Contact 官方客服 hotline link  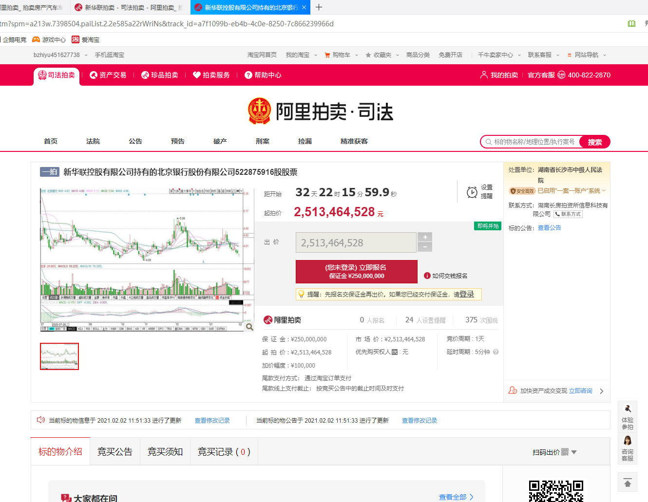pyautogui.click(x=569, y=75)
